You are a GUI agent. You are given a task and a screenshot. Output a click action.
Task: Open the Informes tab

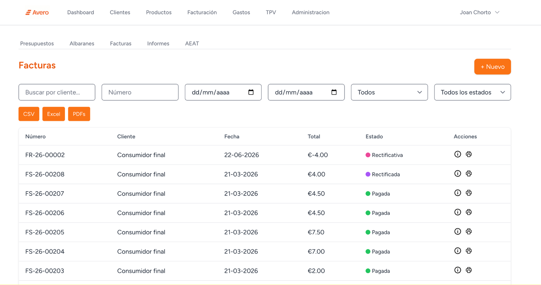tap(158, 44)
